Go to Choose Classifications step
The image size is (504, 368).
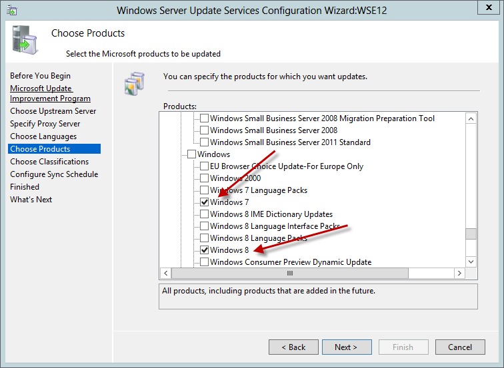pyautogui.click(x=49, y=162)
